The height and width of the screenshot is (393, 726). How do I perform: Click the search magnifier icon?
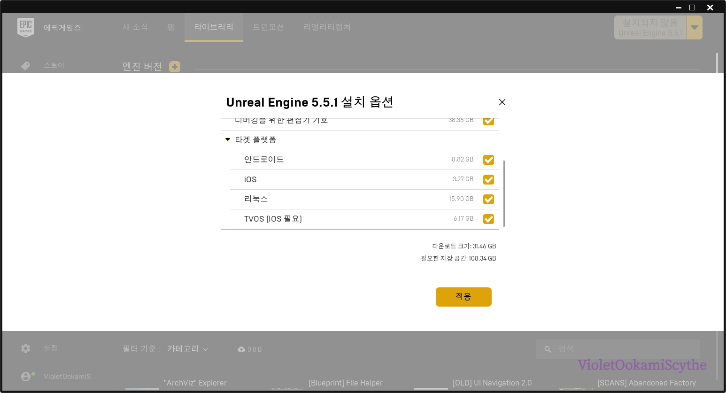pyautogui.click(x=548, y=349)
